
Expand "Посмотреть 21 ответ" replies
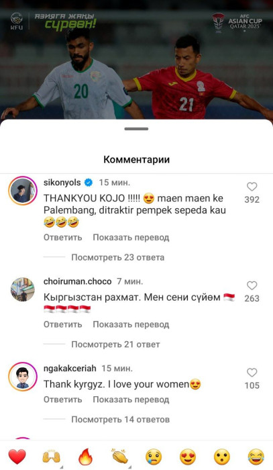pyautogui.click(x=115, y=344)
